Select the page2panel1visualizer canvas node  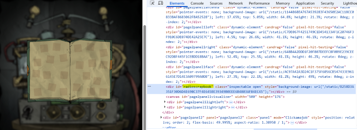point(225,97)
